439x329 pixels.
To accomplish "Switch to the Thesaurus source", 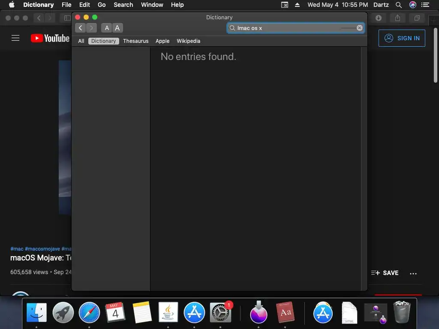I will tap(136, 41).
